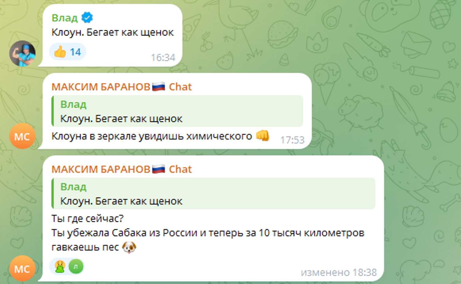This screenshot has width=461, height=284.
Task: Click the blue verified badge next to Влад
Action: (x=87, y=18)
